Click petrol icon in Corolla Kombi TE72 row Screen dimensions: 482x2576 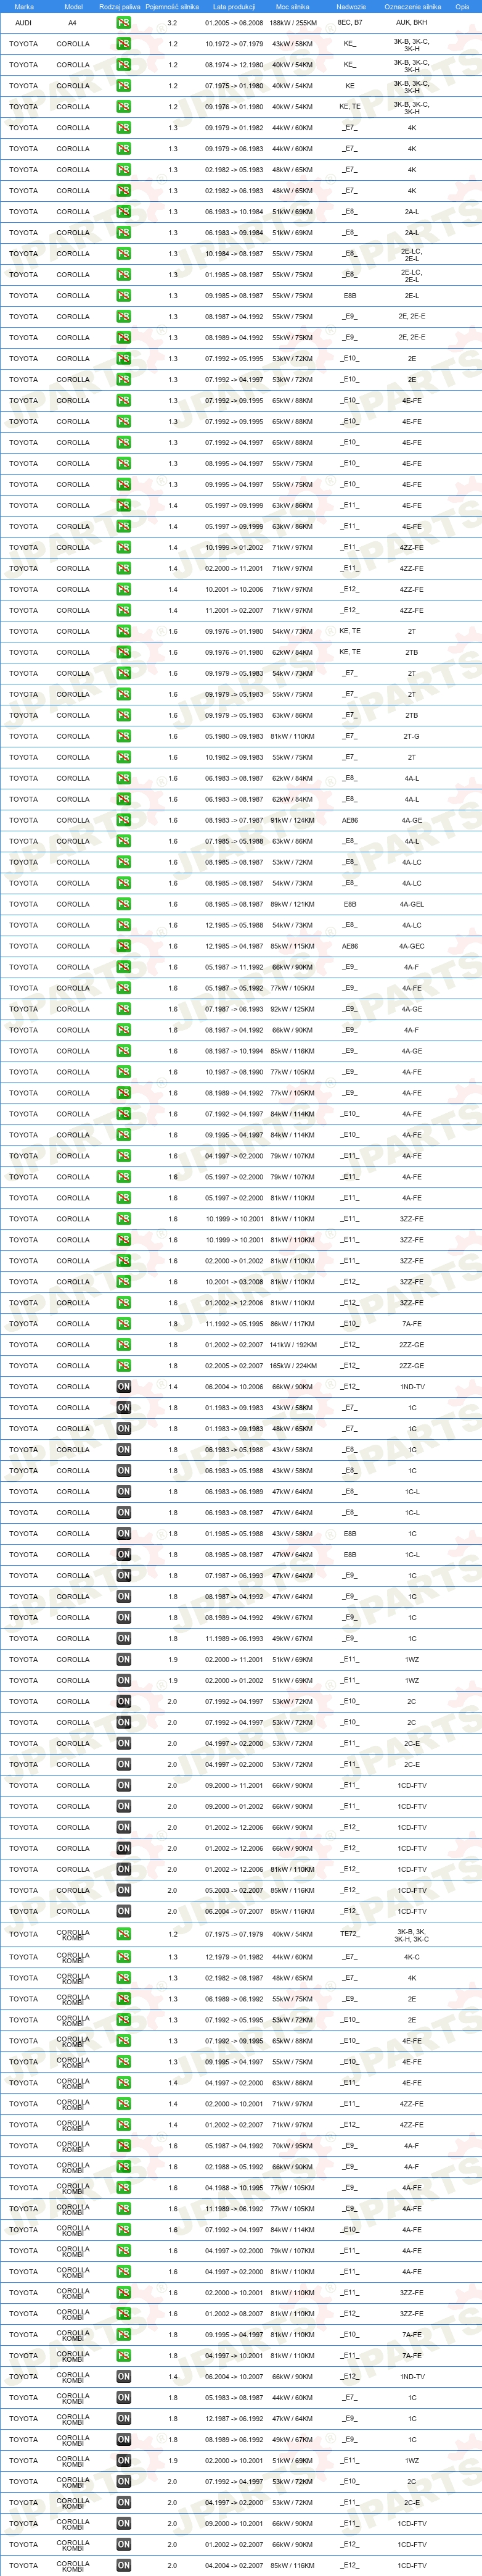click(x=124, y=1934)
